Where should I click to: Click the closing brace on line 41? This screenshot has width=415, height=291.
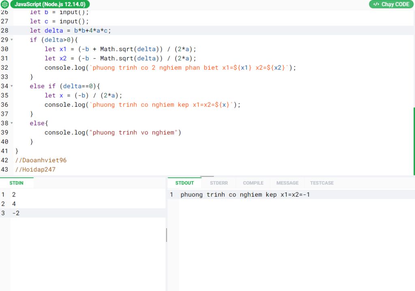click(x=17, y=151)
